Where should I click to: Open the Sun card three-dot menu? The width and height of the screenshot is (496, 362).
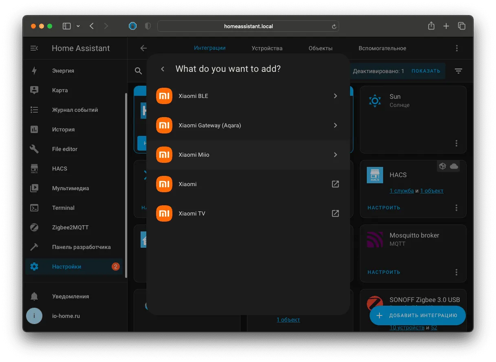456,143
